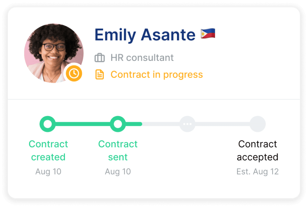Click the orange clock status badge

click(74, 73)
